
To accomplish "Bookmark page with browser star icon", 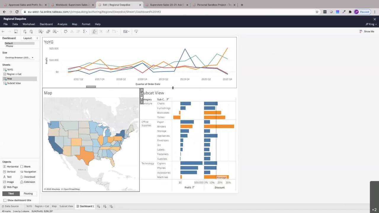I will (317, 12).
